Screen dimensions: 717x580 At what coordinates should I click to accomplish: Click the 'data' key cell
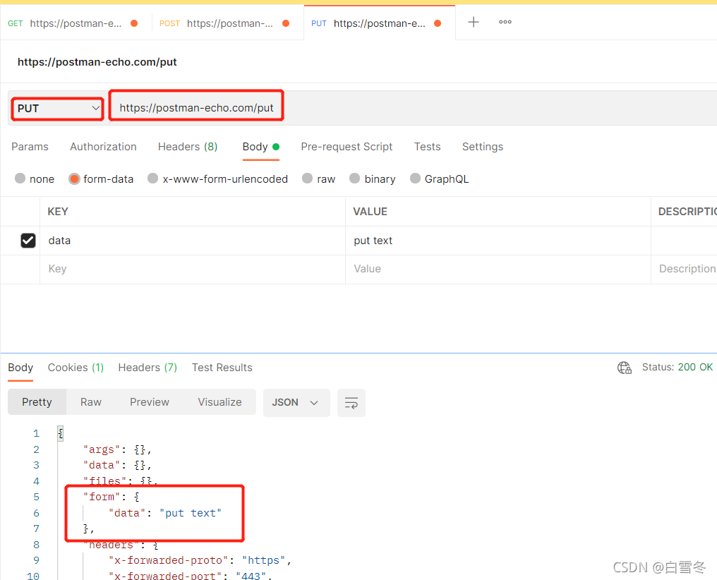click(x=193, y=241)
